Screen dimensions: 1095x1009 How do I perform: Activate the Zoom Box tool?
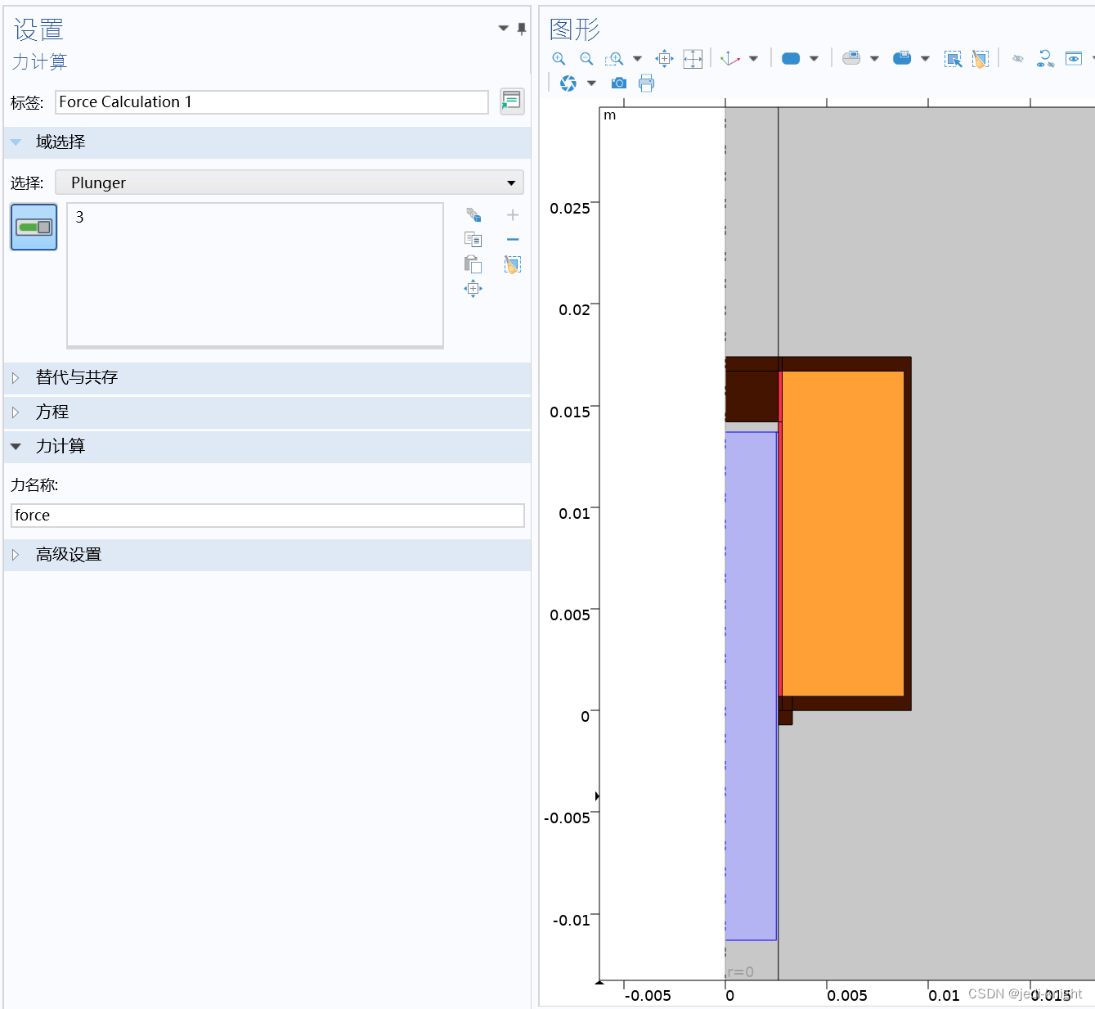pyautogui.click(x=614, y=59)
